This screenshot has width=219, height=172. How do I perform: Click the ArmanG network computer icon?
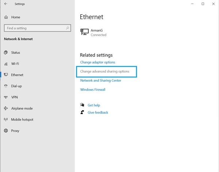[x=85, y=32]
